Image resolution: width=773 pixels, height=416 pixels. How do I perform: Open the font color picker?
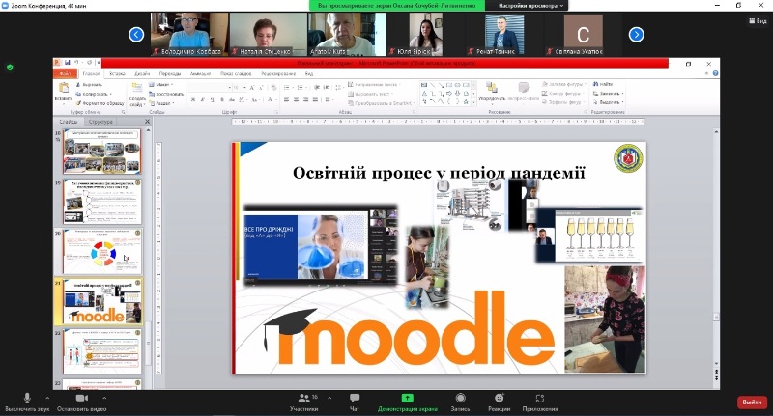pos(271,100)
